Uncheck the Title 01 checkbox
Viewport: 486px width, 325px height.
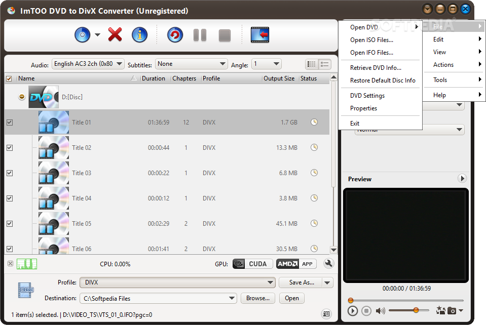coord(10,123)
